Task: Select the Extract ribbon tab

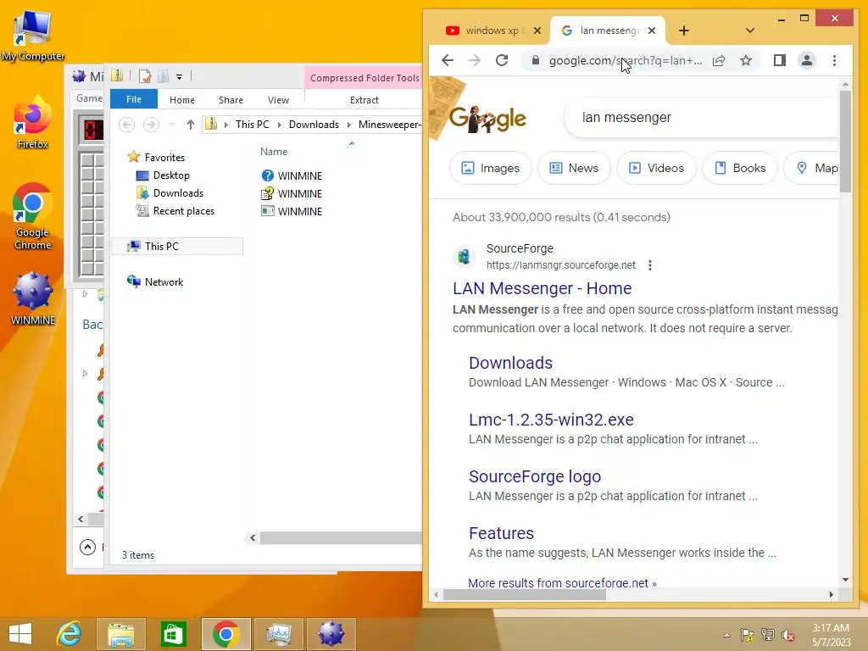Action: coord(364,100)
